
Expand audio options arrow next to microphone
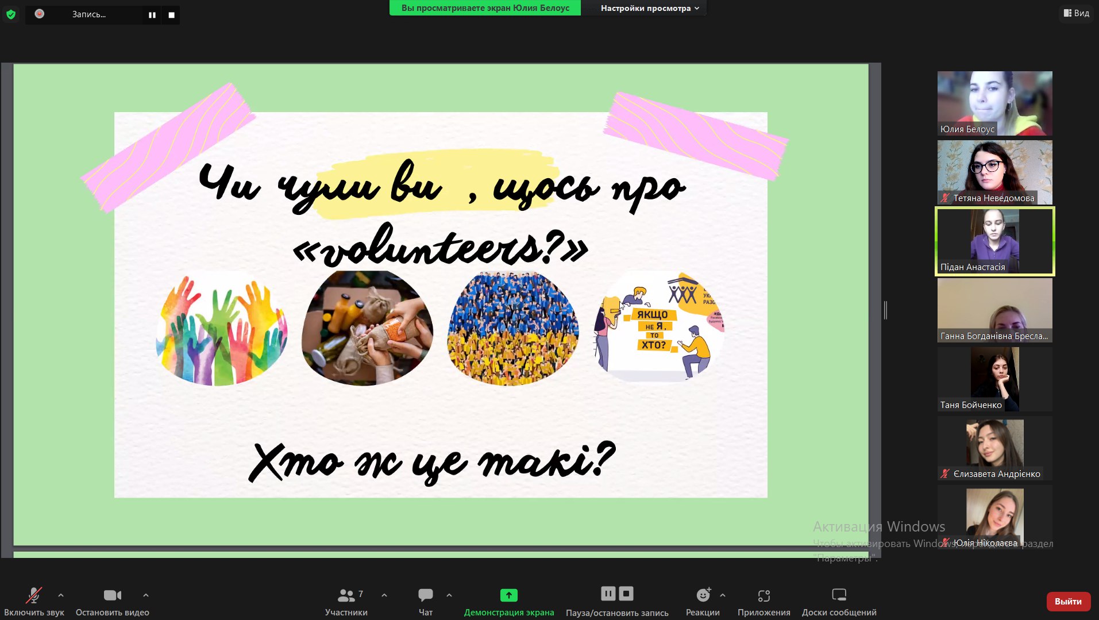click(x=61, y=595)
